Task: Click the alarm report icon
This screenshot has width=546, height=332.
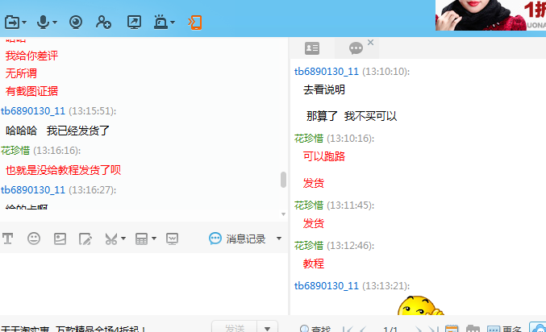Action: pos(160,23)
